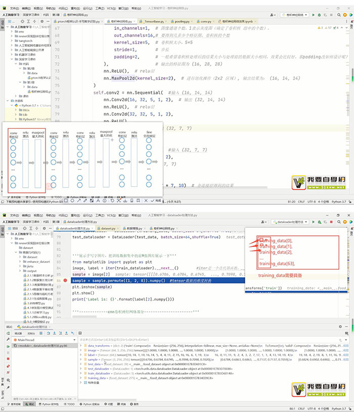Click Step Into My Code icon
354x416 pixels.
coord(61,333)
